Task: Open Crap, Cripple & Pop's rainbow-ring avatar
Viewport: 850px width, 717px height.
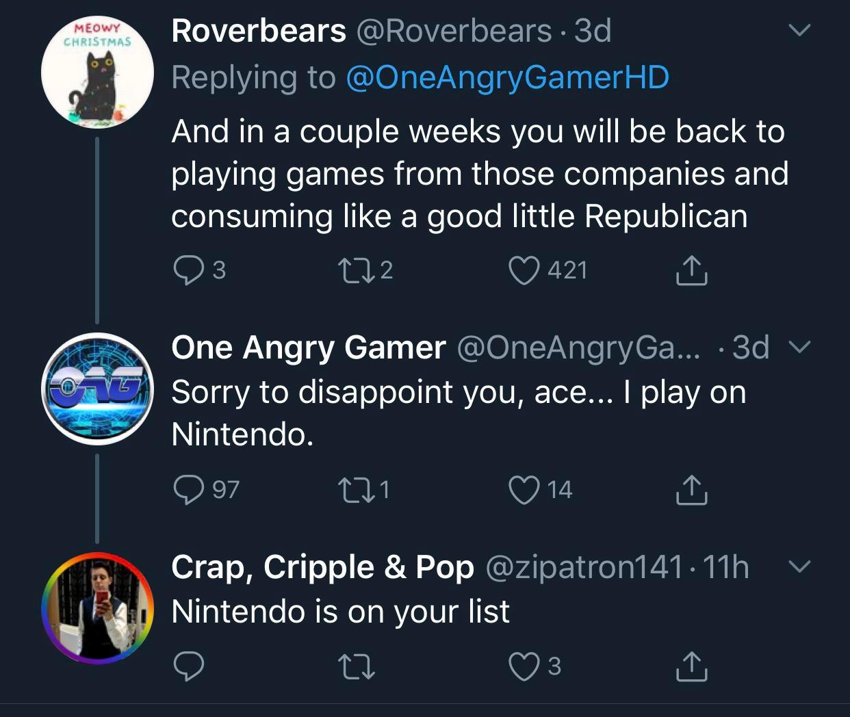Action: click(x=97, y=608)
